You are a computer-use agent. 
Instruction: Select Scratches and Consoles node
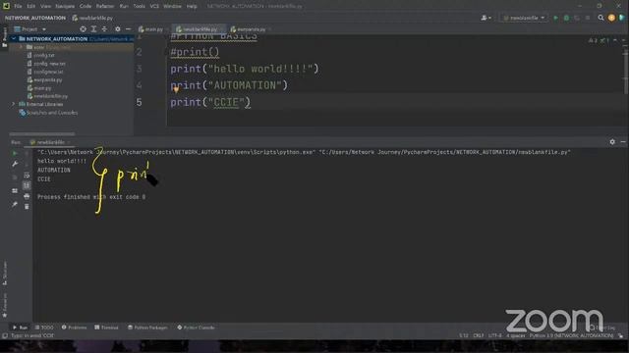(x=48, y=113)
